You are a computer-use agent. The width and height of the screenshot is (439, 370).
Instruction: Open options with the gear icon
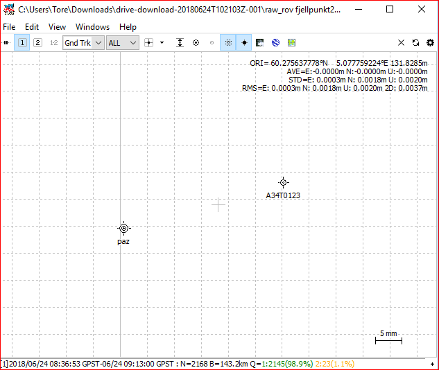[x=430, y=43]
